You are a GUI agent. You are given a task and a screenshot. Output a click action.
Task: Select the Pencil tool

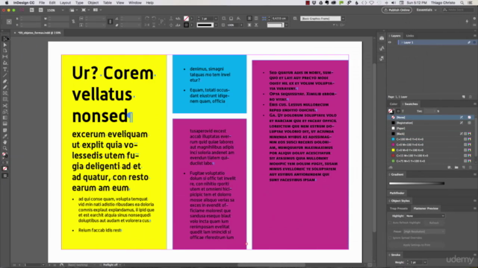5,88
